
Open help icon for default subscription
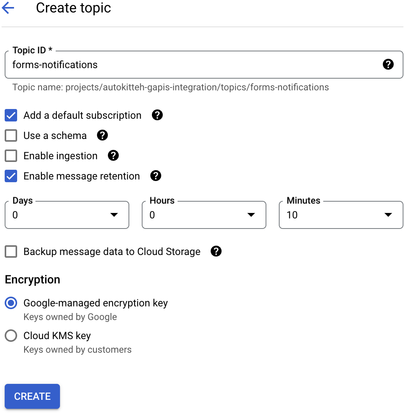157,115
